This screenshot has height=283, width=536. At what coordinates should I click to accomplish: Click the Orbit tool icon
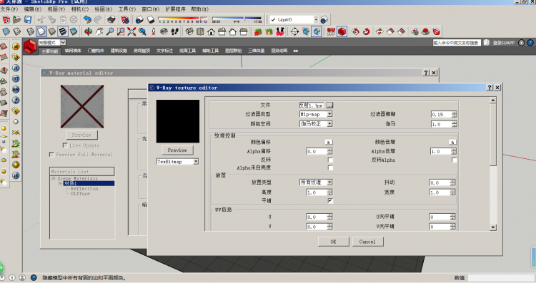89,31
